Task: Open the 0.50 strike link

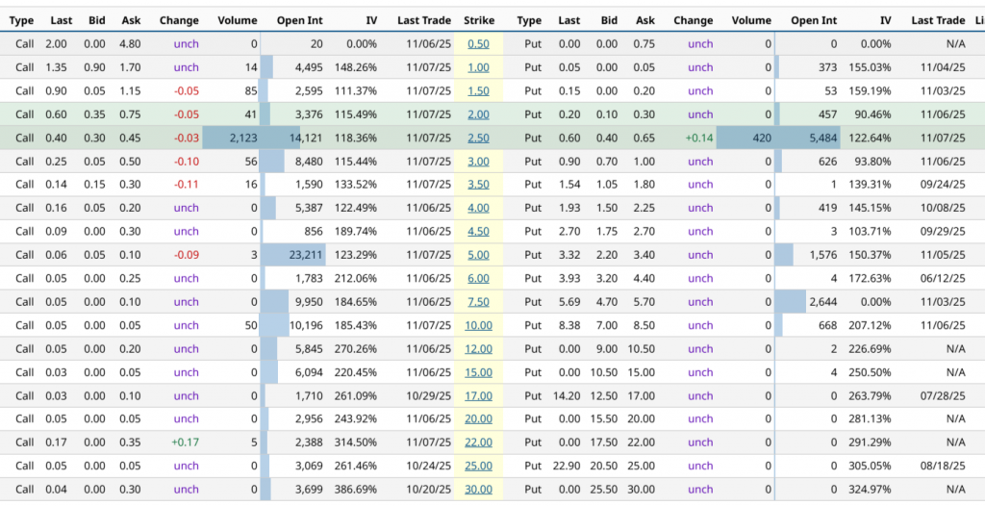Action: pyautogui.click(x=478, y=44)
